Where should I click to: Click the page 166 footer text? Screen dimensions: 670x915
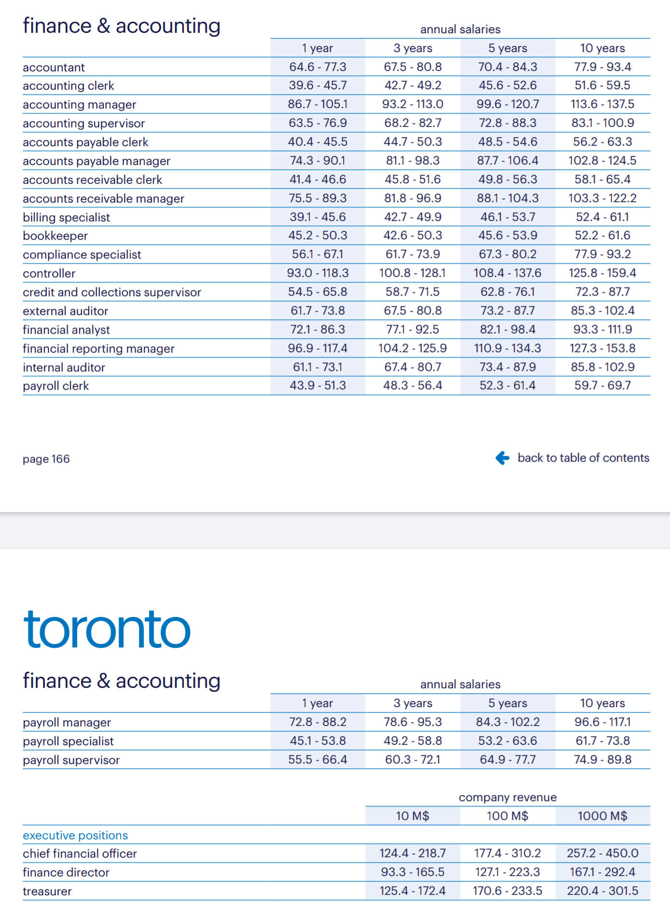click(x=46, y=459)
